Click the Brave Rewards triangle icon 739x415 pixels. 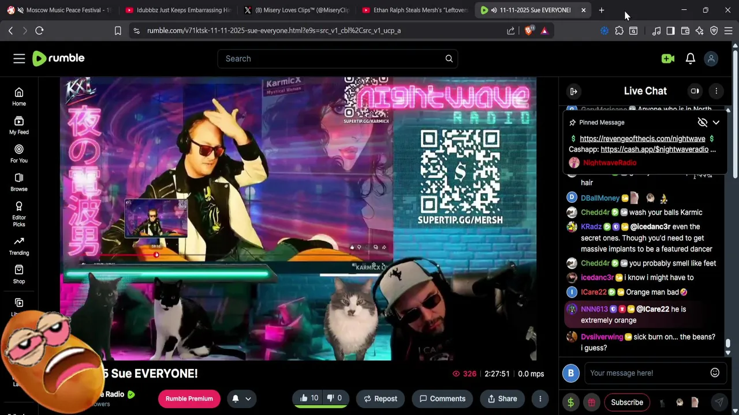coord(544,31)
